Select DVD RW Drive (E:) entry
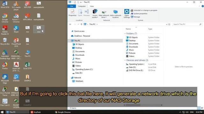The height and width of the screenshot is (114, 204). [x=135, y=70]
